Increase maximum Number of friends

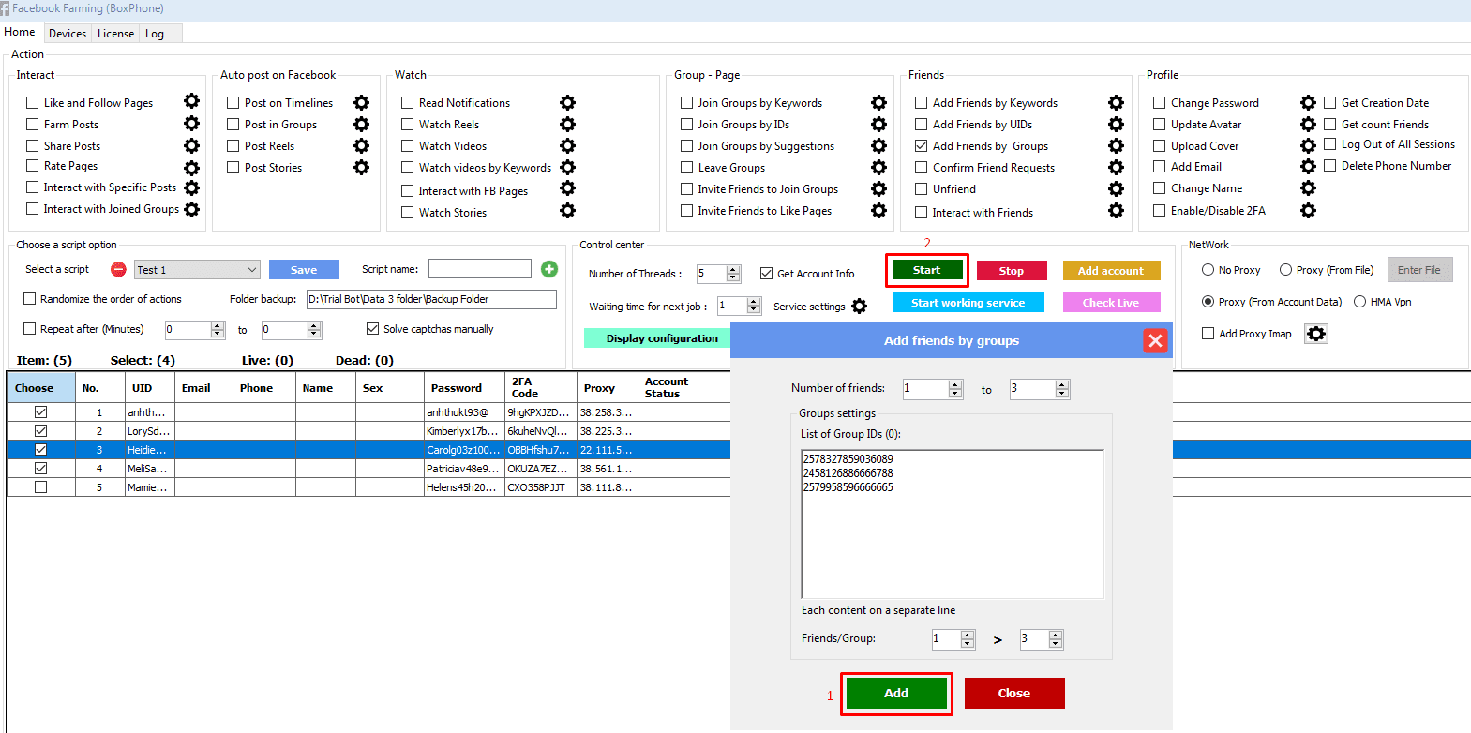tap(1061, 384)
